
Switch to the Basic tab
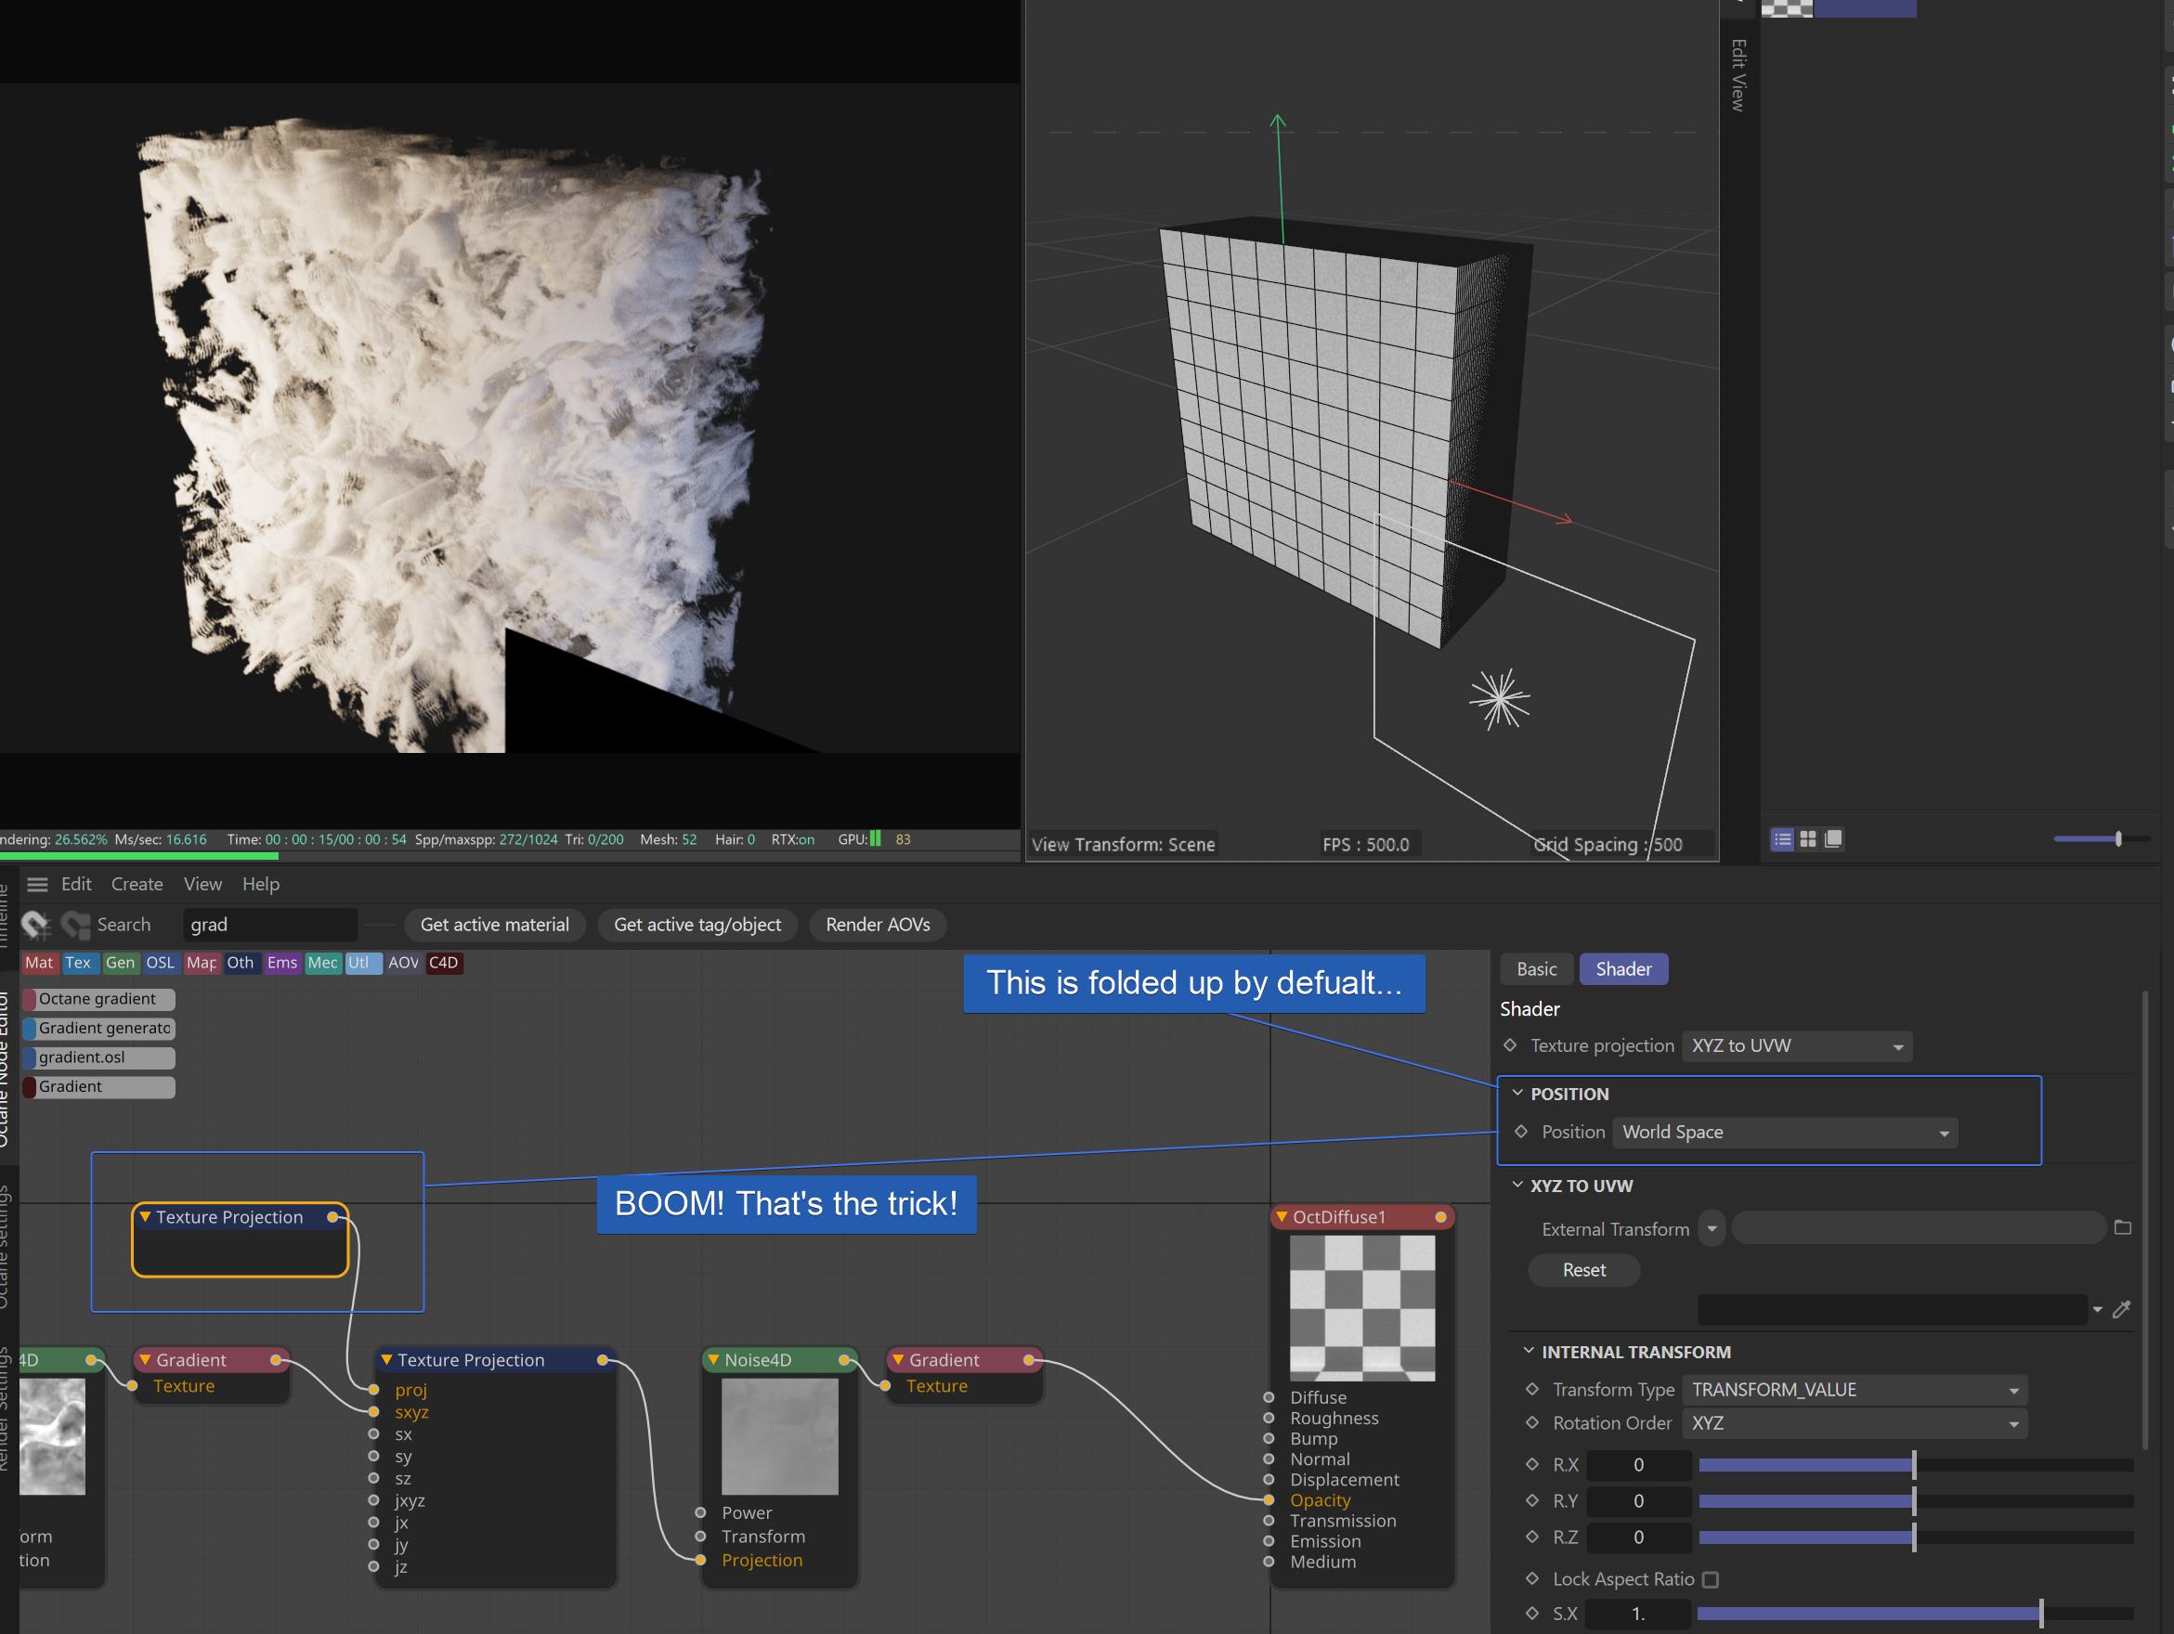1536,970
